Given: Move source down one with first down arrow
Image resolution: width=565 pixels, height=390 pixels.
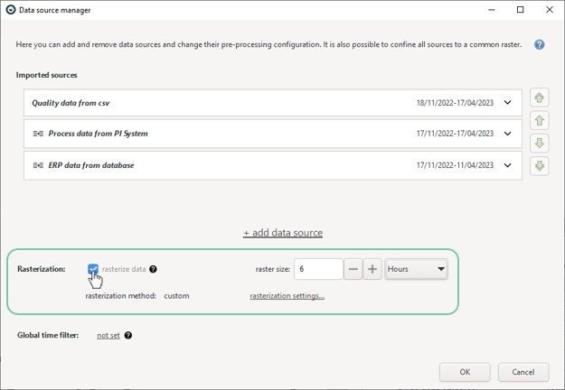Looking at the screenshot, I should click(539, 144).
